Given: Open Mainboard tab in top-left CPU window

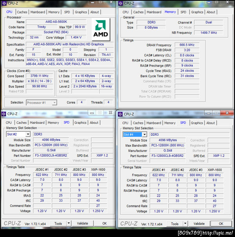Looking at the screenshot, I should pos(38,12).
